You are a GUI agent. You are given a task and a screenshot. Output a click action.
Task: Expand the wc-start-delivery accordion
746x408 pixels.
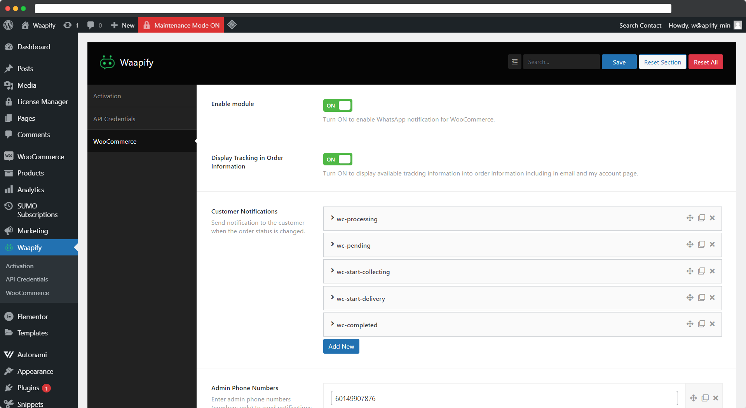click(x=522, y=298)
